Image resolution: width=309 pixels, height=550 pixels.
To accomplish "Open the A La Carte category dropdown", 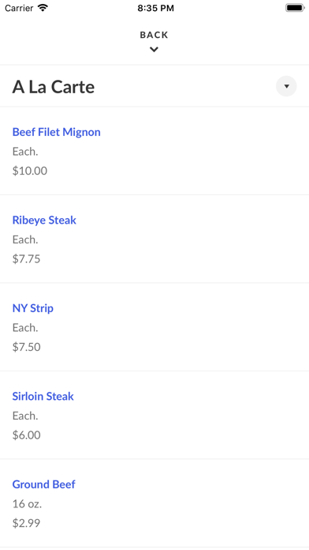I will coord(286,86).
